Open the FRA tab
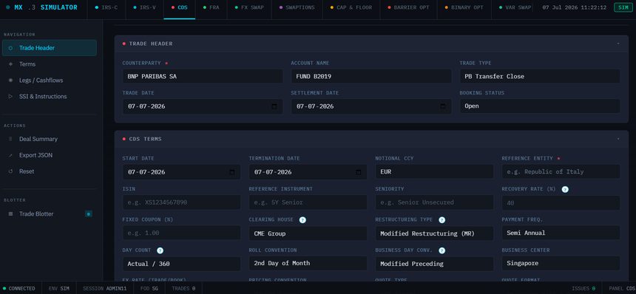Viewport: 636px width, 294px height. click(x=211, y=7)
